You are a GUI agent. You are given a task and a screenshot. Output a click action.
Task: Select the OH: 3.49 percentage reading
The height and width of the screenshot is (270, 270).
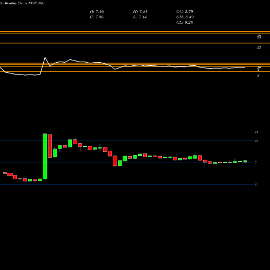point(185,17)
